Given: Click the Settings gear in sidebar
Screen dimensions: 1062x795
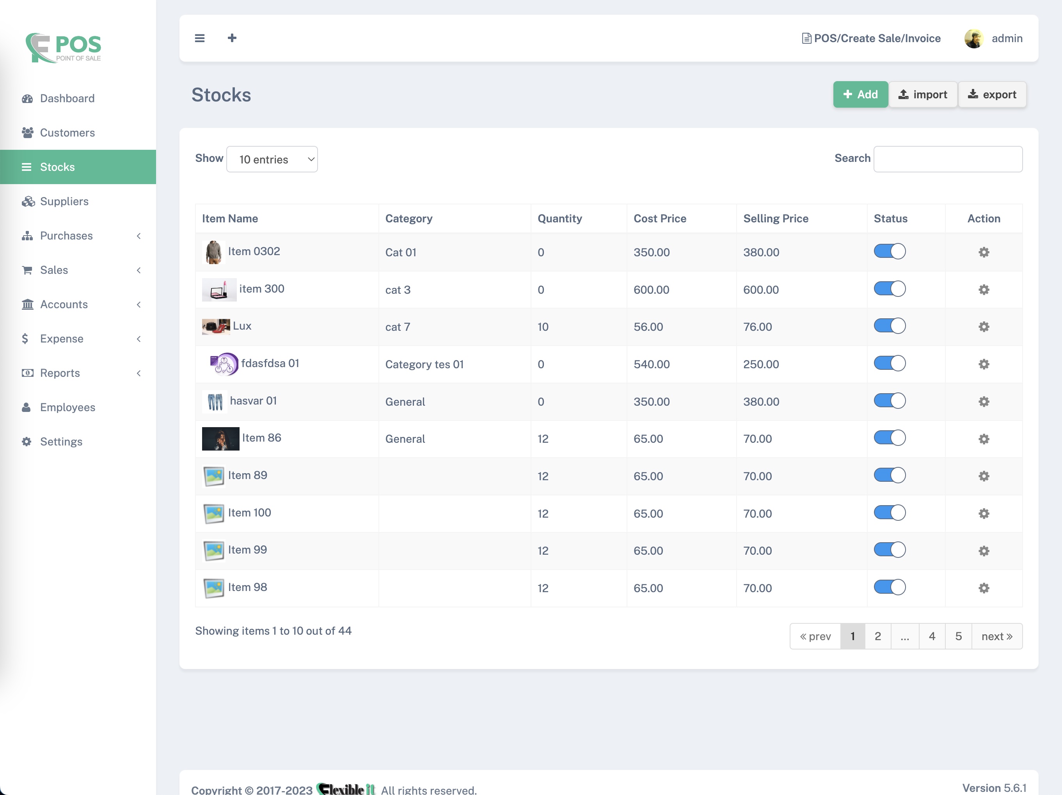Looking at the screenshot, I should pyautogui.click(x=27, y=441).
